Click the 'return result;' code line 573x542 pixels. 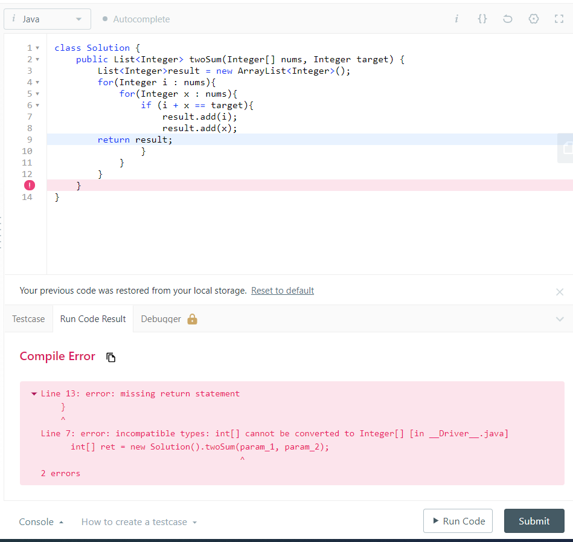(310, 140)
